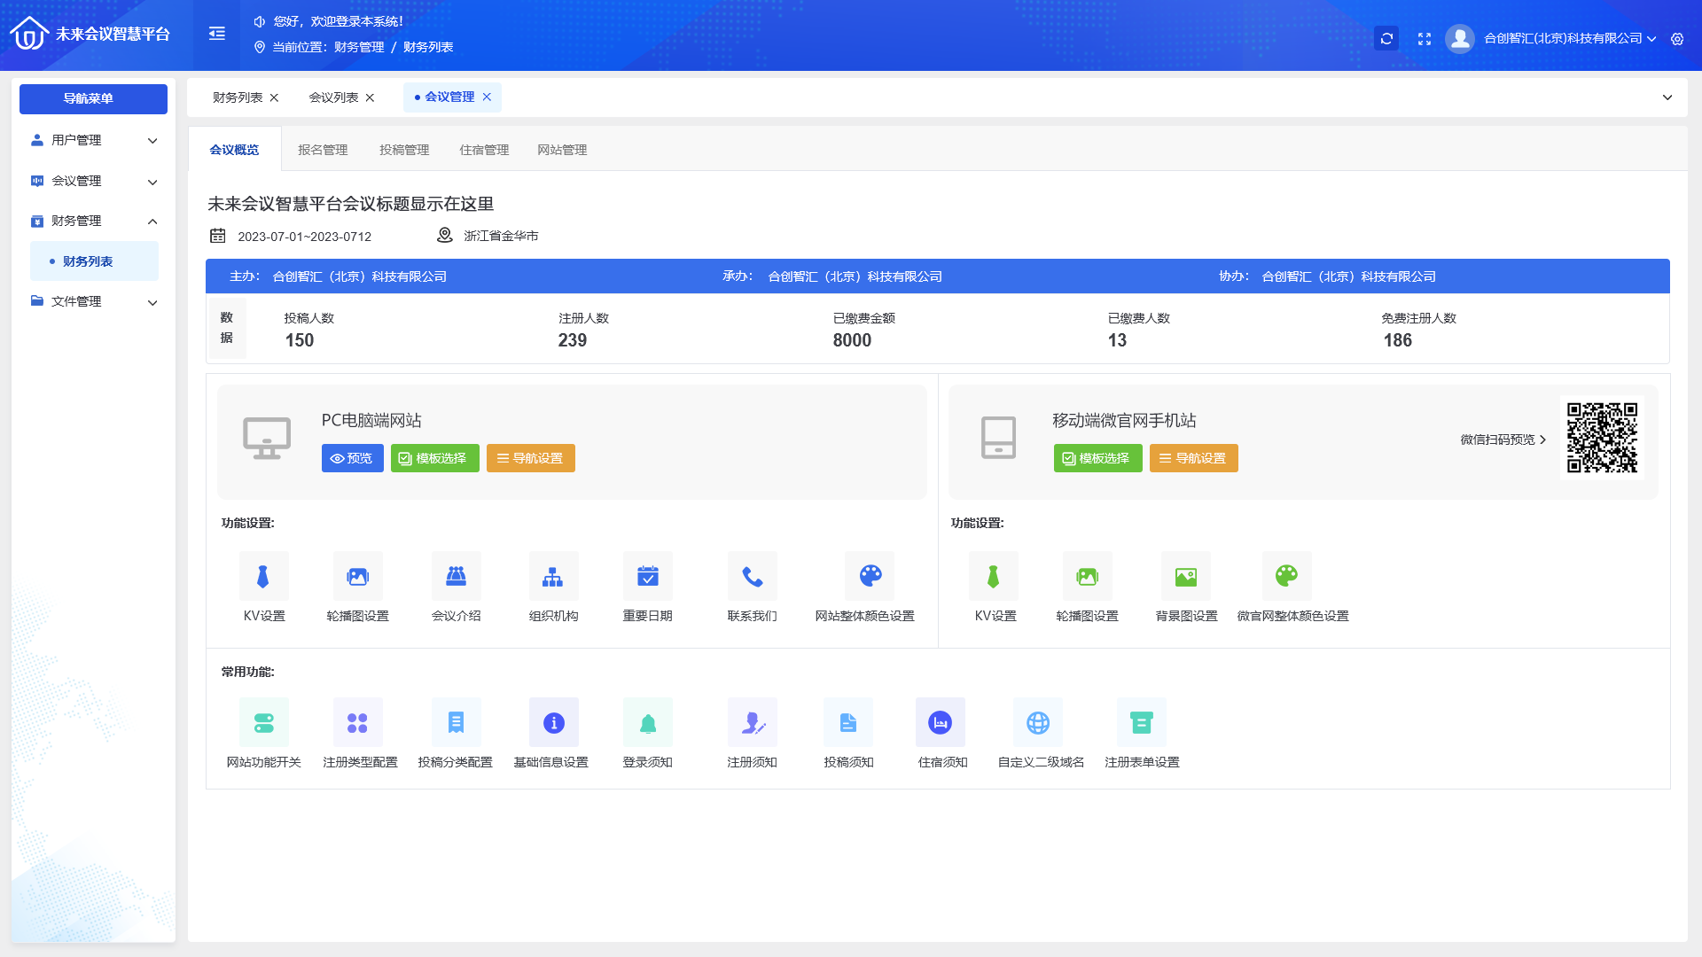Open the 自定义二级域名 globe icon
The width and height of the screenshot is (1702, 957).
pyautogui.click(x=1037, y=722)
